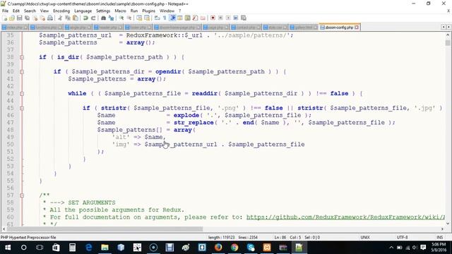The height and width of the screenshot is (254, 452).
Task: Click the Cortana search circle icon
Action: pos(23,248)
